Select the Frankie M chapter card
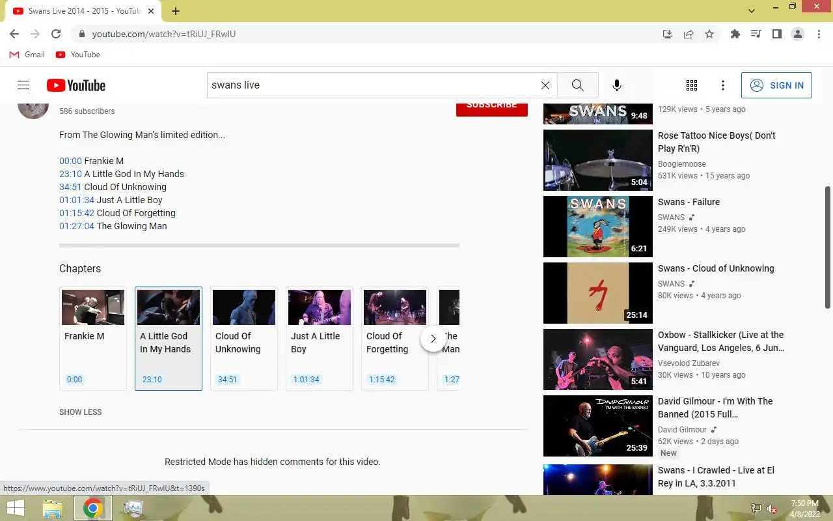This screenshot has height=521, width=833. tap(93, 339)
